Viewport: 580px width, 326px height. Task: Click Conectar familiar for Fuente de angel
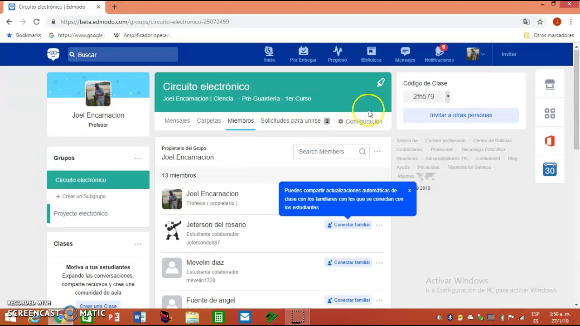(x=349, y=300)
